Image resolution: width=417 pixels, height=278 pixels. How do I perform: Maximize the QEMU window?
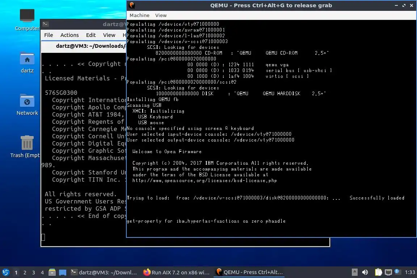[404, 5]
